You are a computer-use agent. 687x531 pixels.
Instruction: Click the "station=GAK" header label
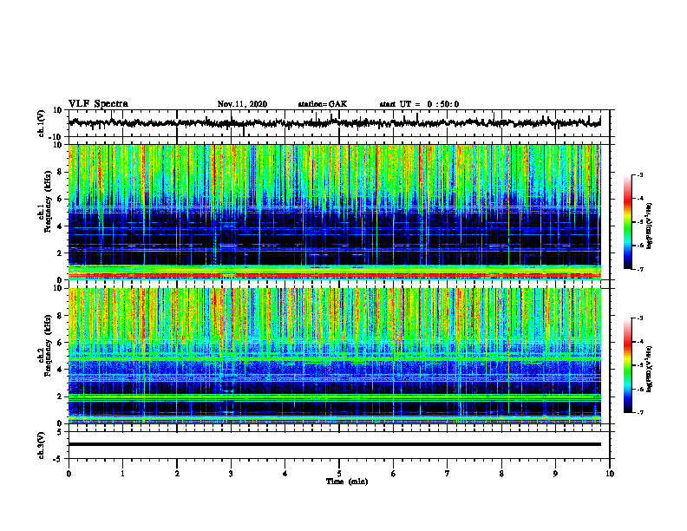point(323,104)
